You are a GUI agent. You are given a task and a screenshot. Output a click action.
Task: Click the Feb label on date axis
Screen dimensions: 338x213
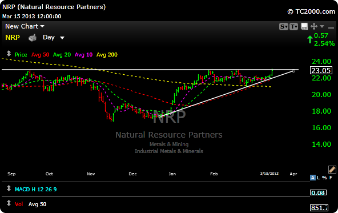pyautogui.click(x=214, y=174)
